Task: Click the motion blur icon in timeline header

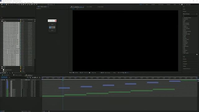Action: [37, 77]
